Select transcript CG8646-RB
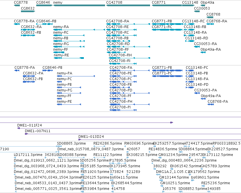Screen dimensions: 241x193 point(44,24)
